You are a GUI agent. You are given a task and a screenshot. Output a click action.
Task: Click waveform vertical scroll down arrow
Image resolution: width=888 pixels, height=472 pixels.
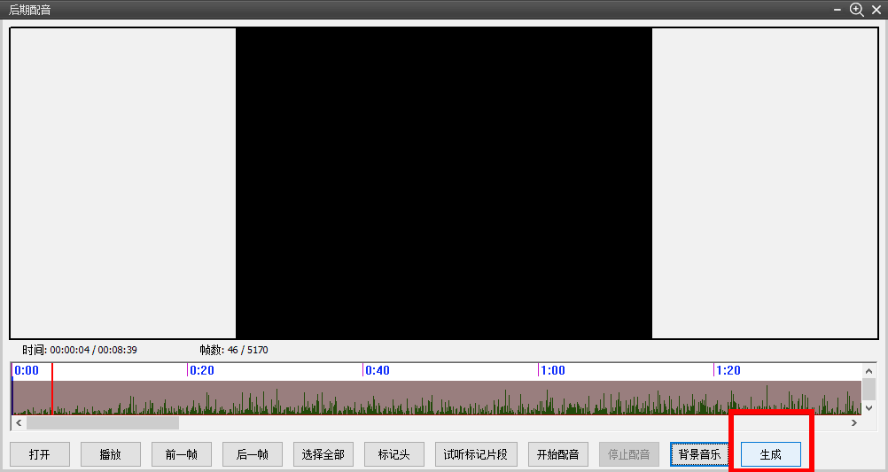[x=869, y=408]
